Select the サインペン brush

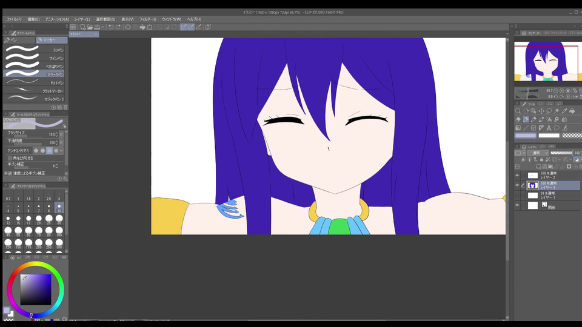[x=34, y=58]
